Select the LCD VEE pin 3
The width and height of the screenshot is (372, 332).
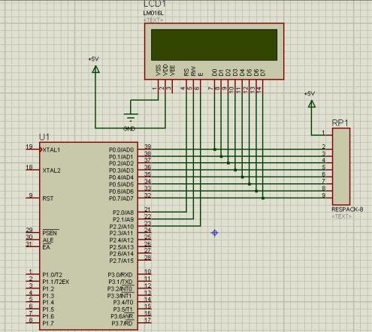point(172,86)
